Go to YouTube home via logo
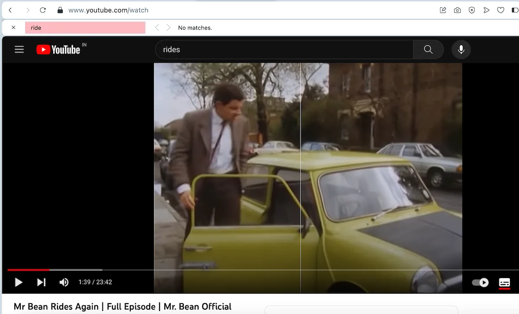Screen dimensions: 519x314 58,50
